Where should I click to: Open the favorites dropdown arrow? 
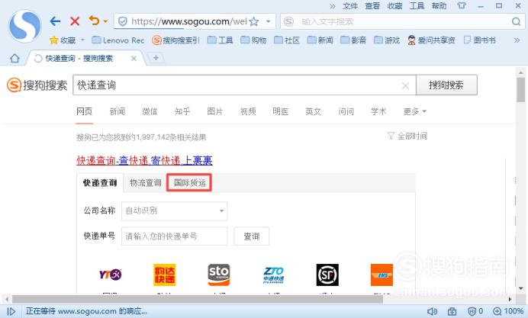click(82, 40)
